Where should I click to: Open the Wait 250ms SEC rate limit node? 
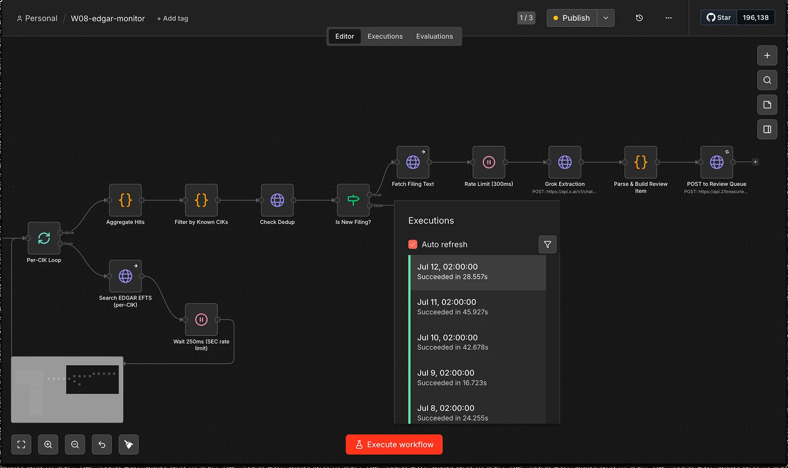tap(201, 320)
